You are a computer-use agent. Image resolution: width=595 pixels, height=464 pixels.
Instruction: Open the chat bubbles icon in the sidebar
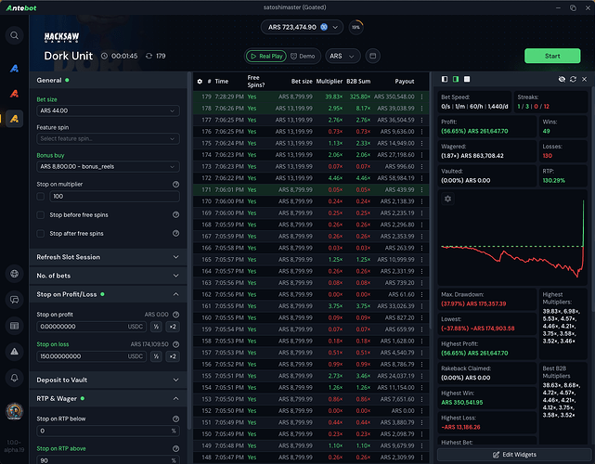coord(15,300)
